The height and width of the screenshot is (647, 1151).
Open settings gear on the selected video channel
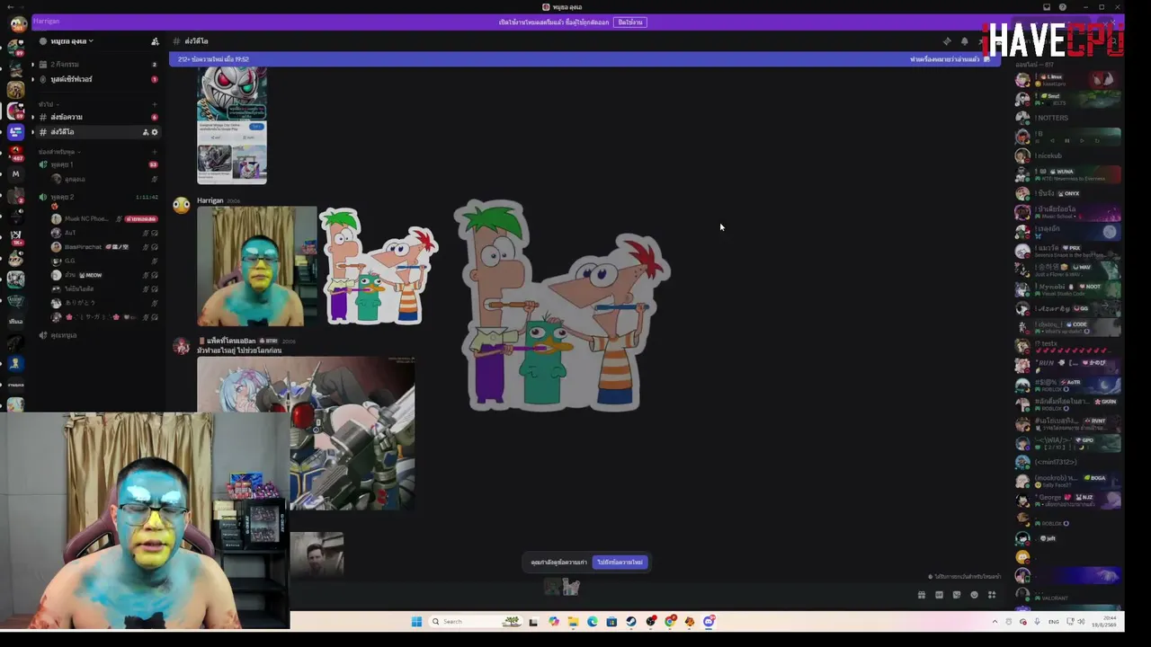(155, 132)
